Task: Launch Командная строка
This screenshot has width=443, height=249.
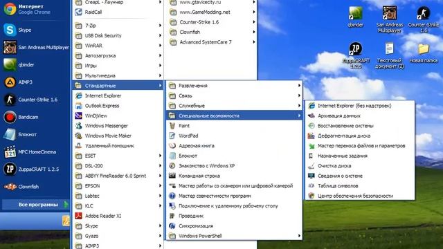Action: pyautogui.click(x=234, y=176)
